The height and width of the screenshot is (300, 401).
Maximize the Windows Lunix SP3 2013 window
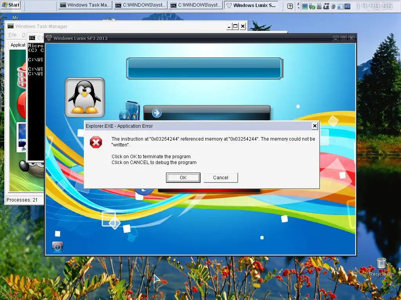(344, 38)
